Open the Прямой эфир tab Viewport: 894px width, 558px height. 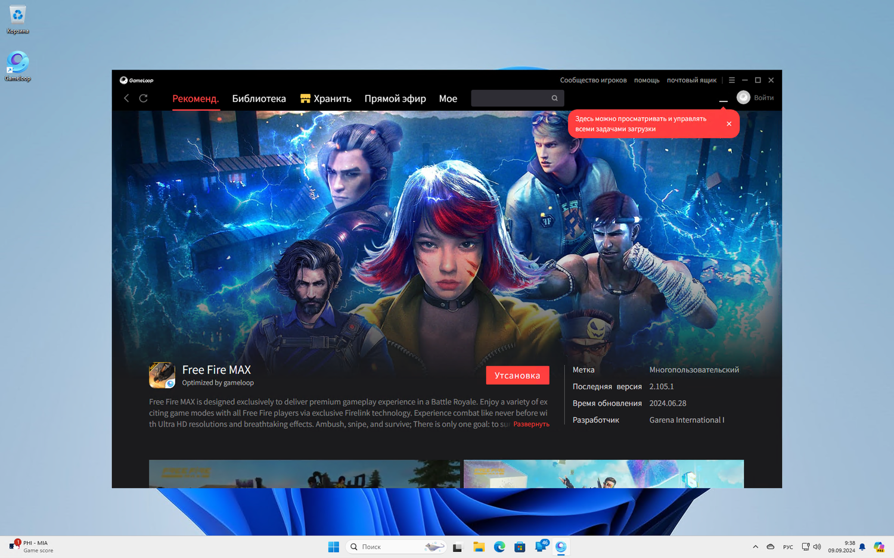[x=395, y=99]
